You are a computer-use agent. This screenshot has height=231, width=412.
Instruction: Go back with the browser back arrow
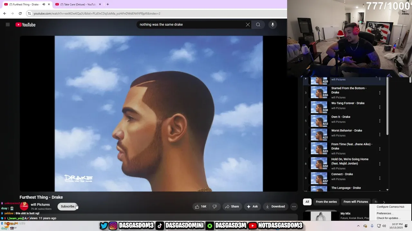point(5,13)
